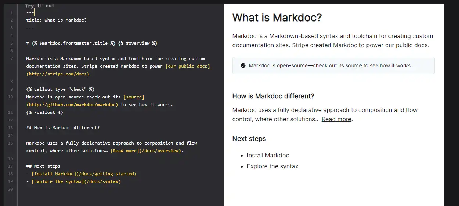Click '(http://github.com/markdoc/markdoc)' URL in the editor
Screen dimensions: 459x206
click(72, 105)
